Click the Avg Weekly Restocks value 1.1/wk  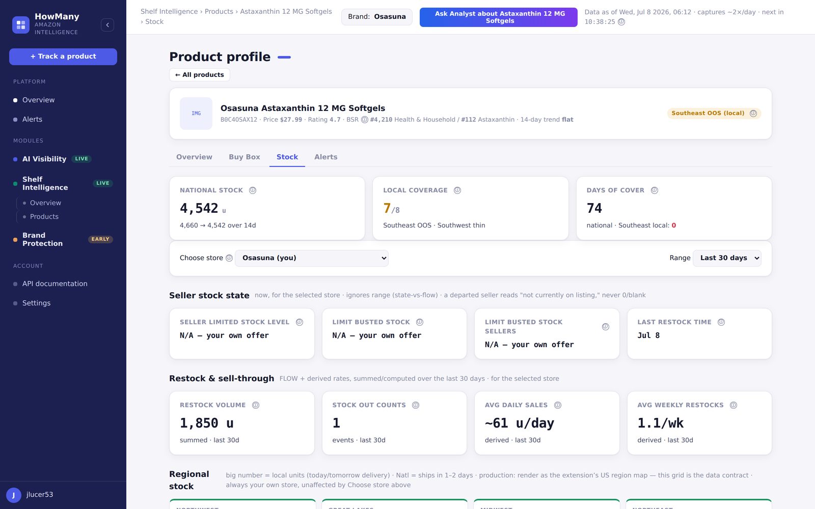click(x=661, y=423)
